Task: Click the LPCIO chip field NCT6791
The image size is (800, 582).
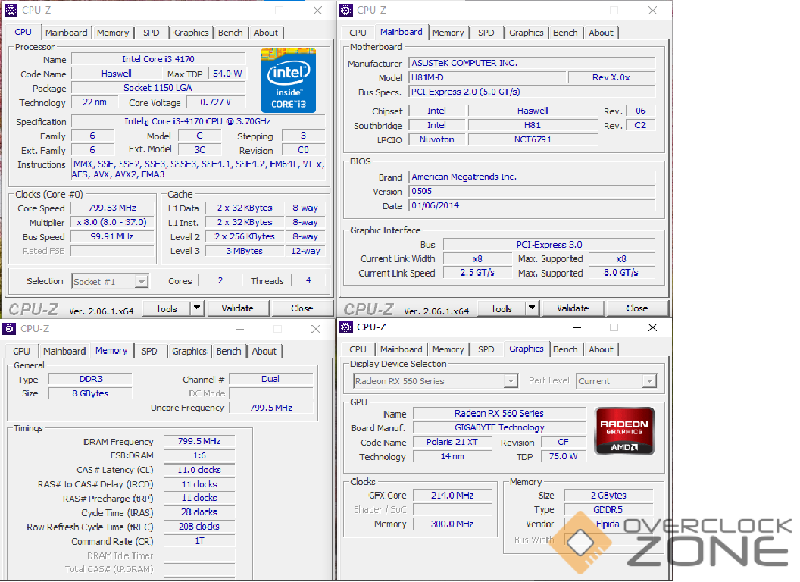Action: coord(533,139)
